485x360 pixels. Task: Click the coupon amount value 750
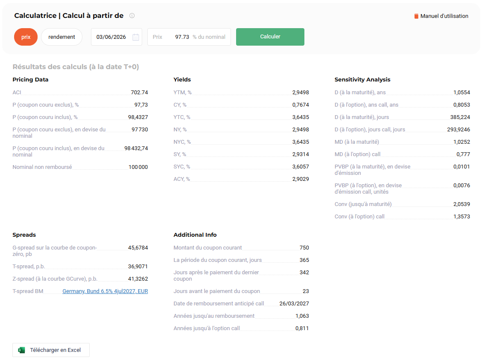coord(304,248)
